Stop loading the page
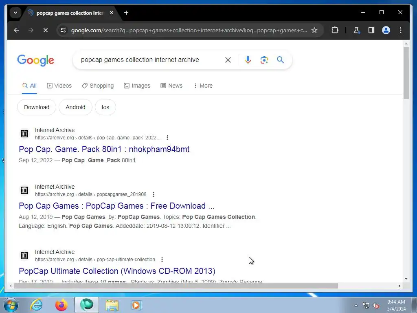 coord(46,30)
